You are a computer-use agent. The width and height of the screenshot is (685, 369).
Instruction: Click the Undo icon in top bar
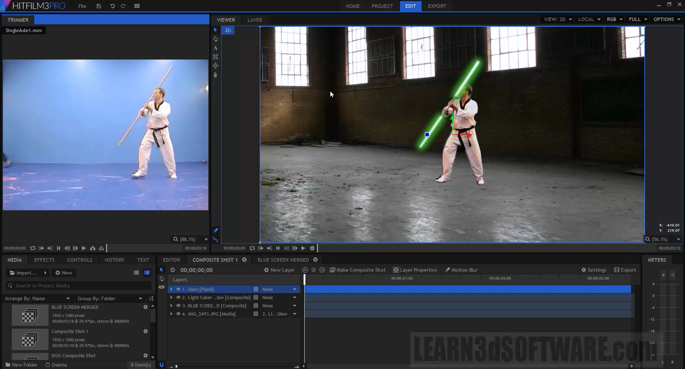(112, 6)
